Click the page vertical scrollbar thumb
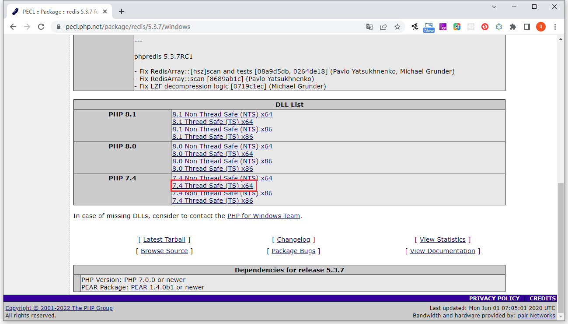568x324 pixels. 561,236
